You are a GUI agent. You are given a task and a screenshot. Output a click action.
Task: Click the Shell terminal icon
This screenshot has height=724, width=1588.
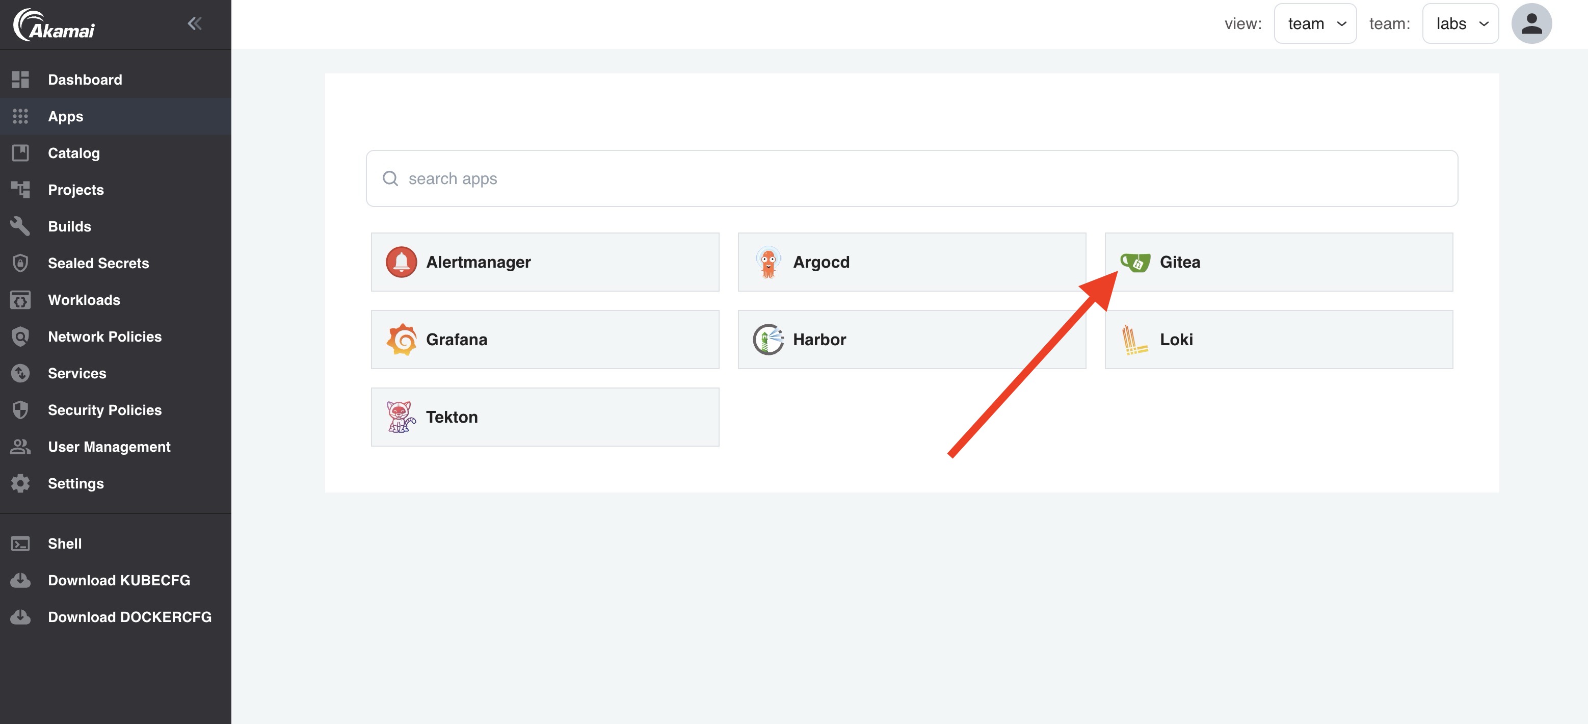pos(20,544)
